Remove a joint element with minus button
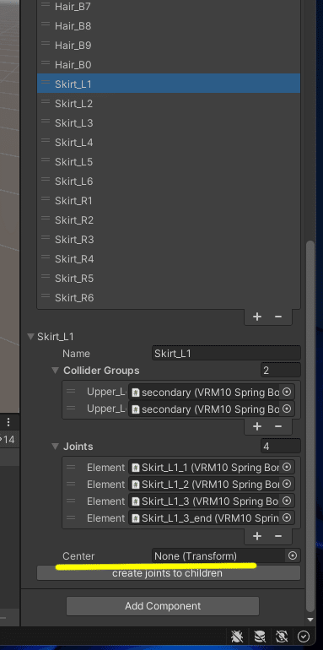This screenshot has height=650, width=323. click(x=278, y=536)
